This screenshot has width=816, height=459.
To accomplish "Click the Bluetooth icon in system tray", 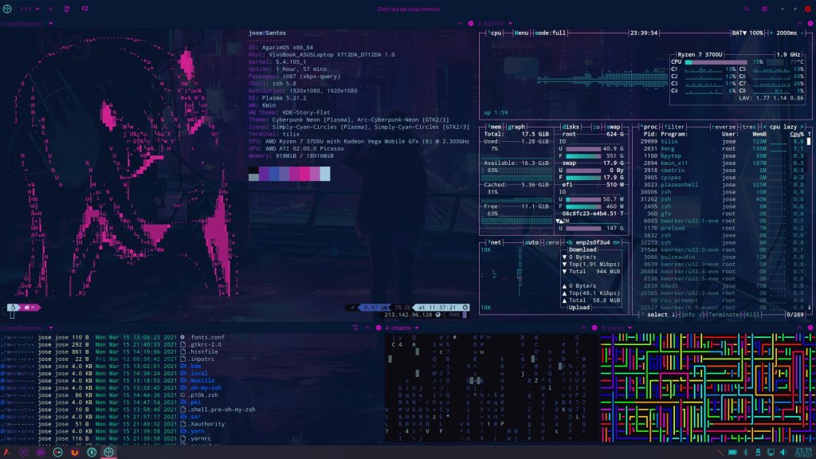I will point(746,452).
